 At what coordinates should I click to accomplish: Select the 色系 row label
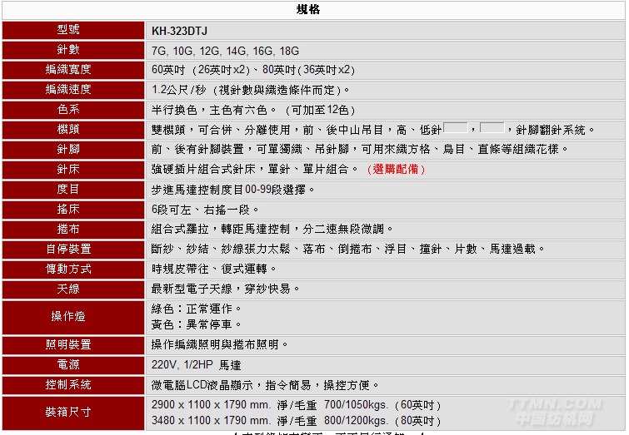[x=74, y=110]
